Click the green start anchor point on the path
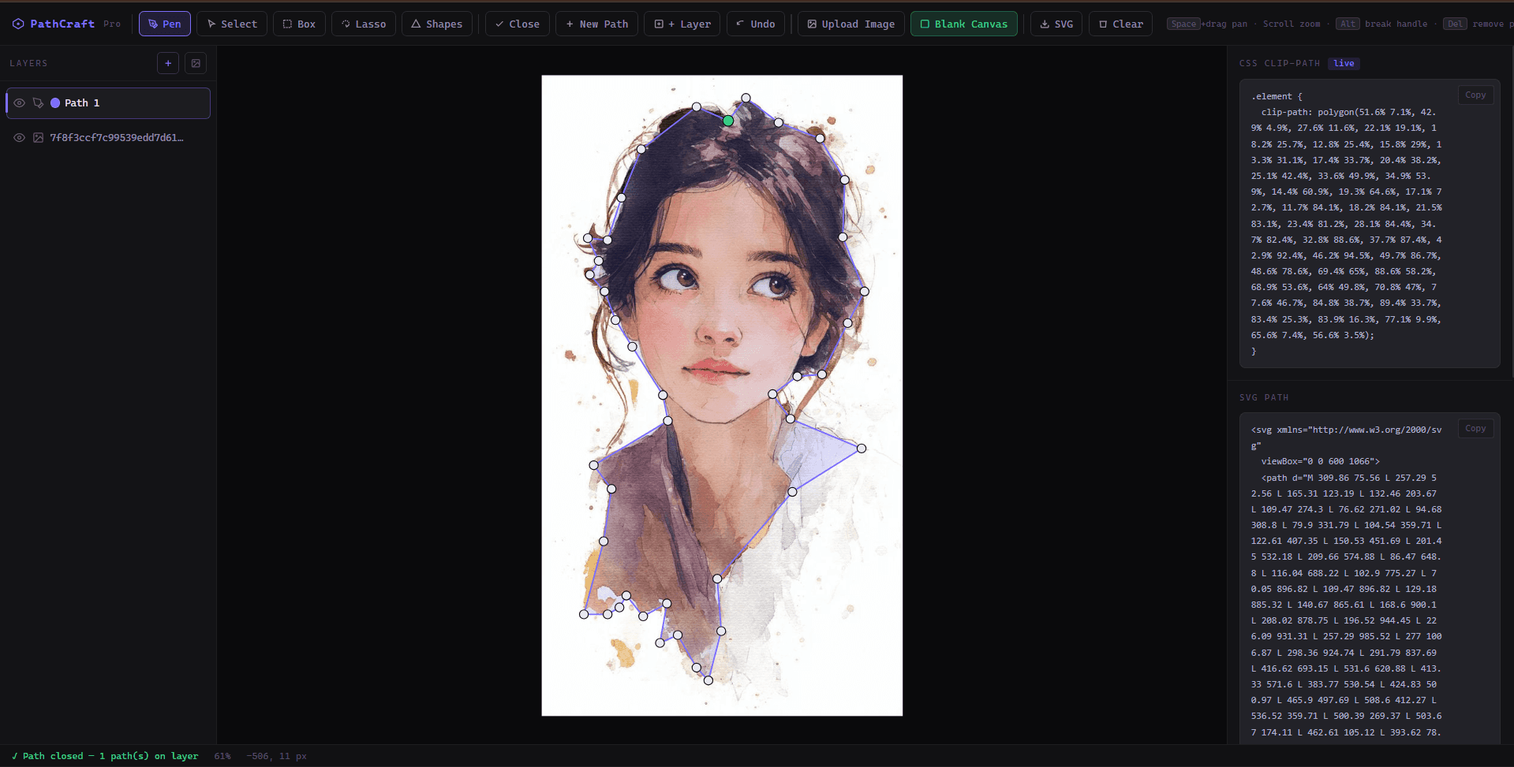The height and width of the screenshot is (767, 1514). click(x=728, y=121)
